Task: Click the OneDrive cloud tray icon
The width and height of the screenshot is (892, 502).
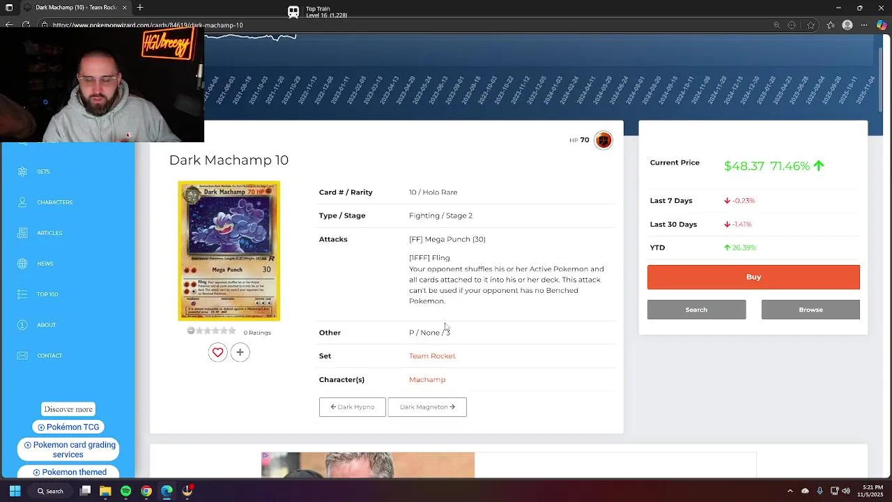Action: tap(805, 491)
